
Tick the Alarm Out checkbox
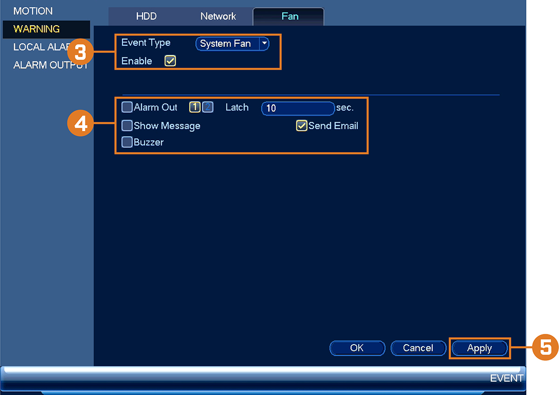(x=127, y=107)
